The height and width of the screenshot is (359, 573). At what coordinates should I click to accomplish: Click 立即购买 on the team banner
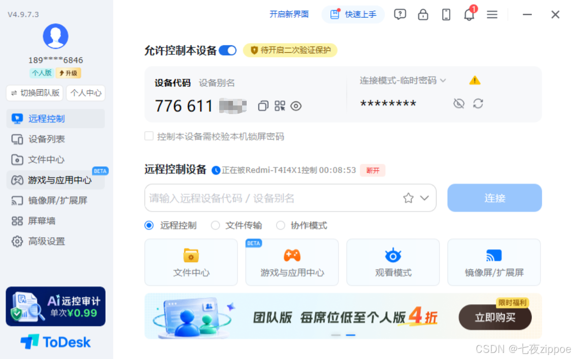click(495, 317)
